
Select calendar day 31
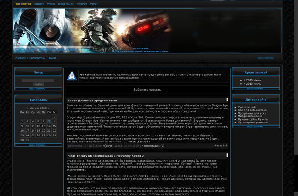[27, 140]
